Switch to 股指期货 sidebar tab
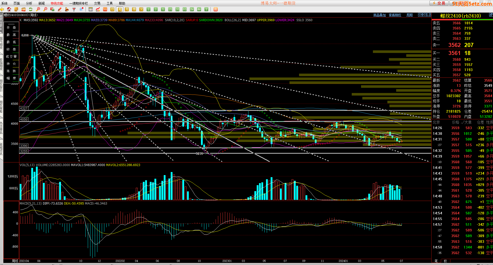Screen dimensions: 493x265 point(1,64)
